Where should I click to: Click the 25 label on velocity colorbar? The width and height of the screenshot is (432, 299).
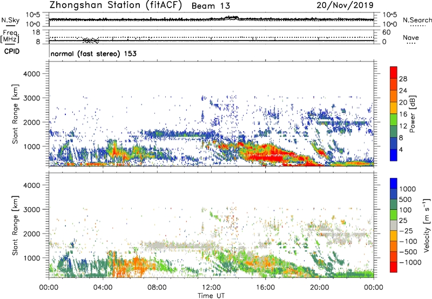pyautogui.click(x=403, y=221)
